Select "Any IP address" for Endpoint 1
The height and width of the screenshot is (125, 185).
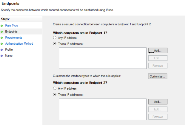[x=55, y=38]
